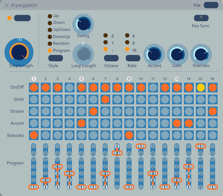223x196 pixels.
Task: Click the Gate knob
Action: 177,54
